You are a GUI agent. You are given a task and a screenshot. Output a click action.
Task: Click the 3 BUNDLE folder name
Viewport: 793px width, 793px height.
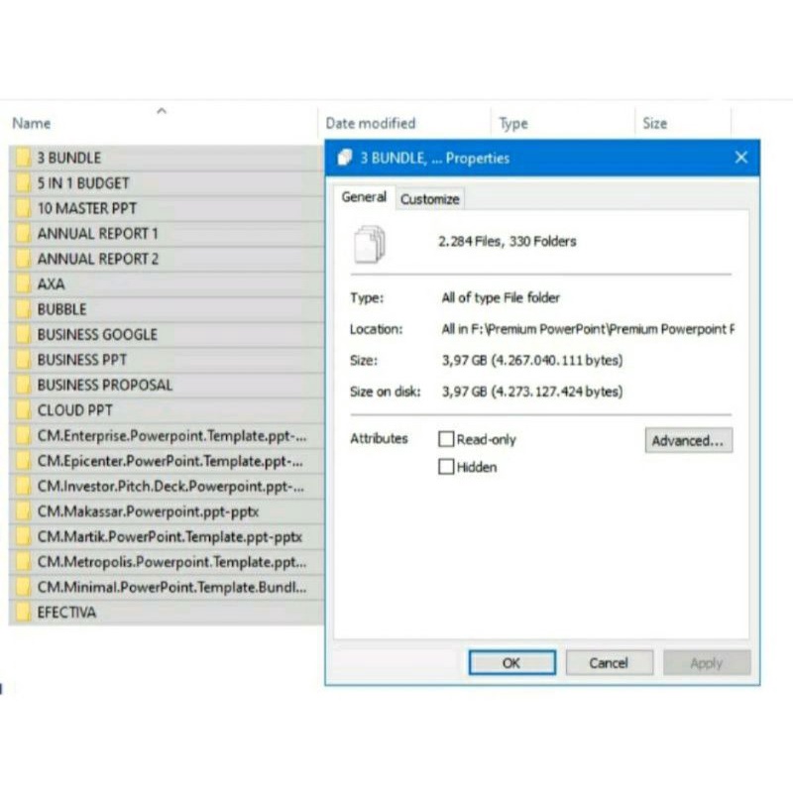coord(69,158)
